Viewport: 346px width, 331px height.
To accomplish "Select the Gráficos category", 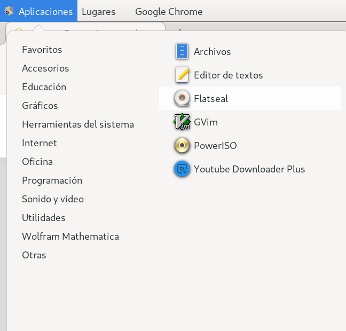I will [x=40, y=106].
